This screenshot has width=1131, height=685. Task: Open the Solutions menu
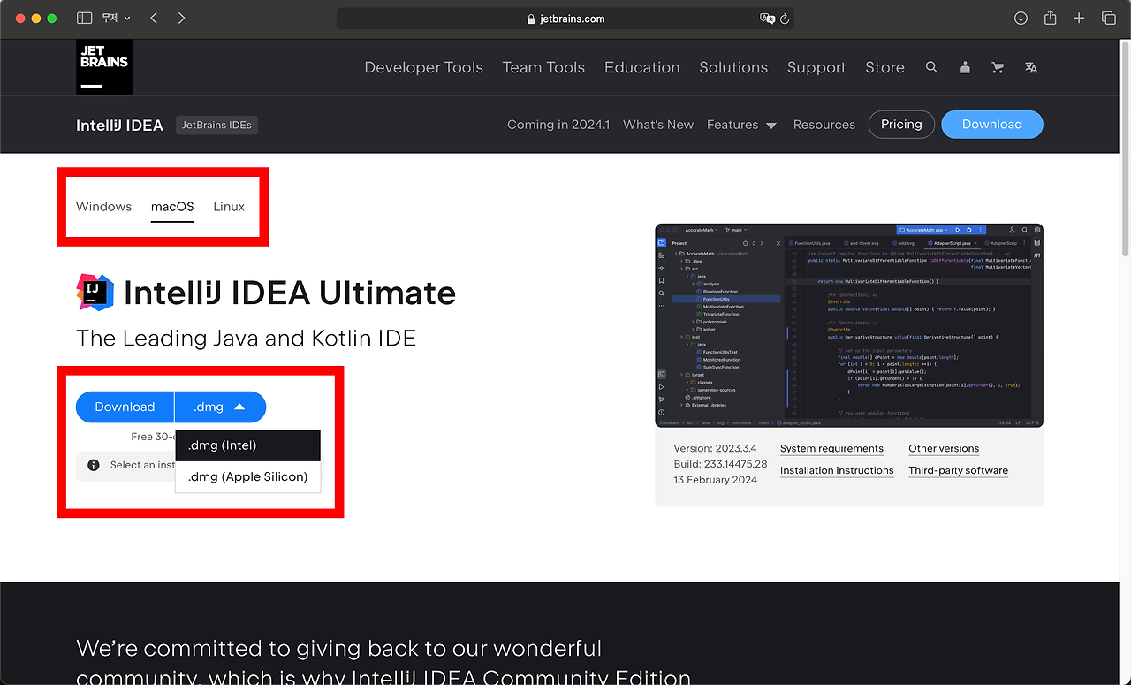[733, 67]
